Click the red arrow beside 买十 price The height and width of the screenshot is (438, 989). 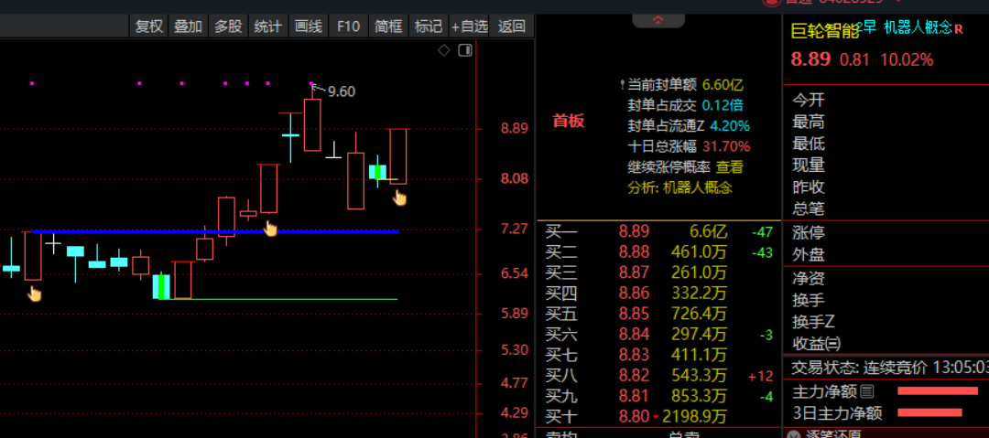[656, 417]
